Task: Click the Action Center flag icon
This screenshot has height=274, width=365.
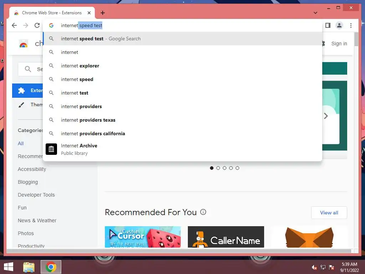Action: 331,267
